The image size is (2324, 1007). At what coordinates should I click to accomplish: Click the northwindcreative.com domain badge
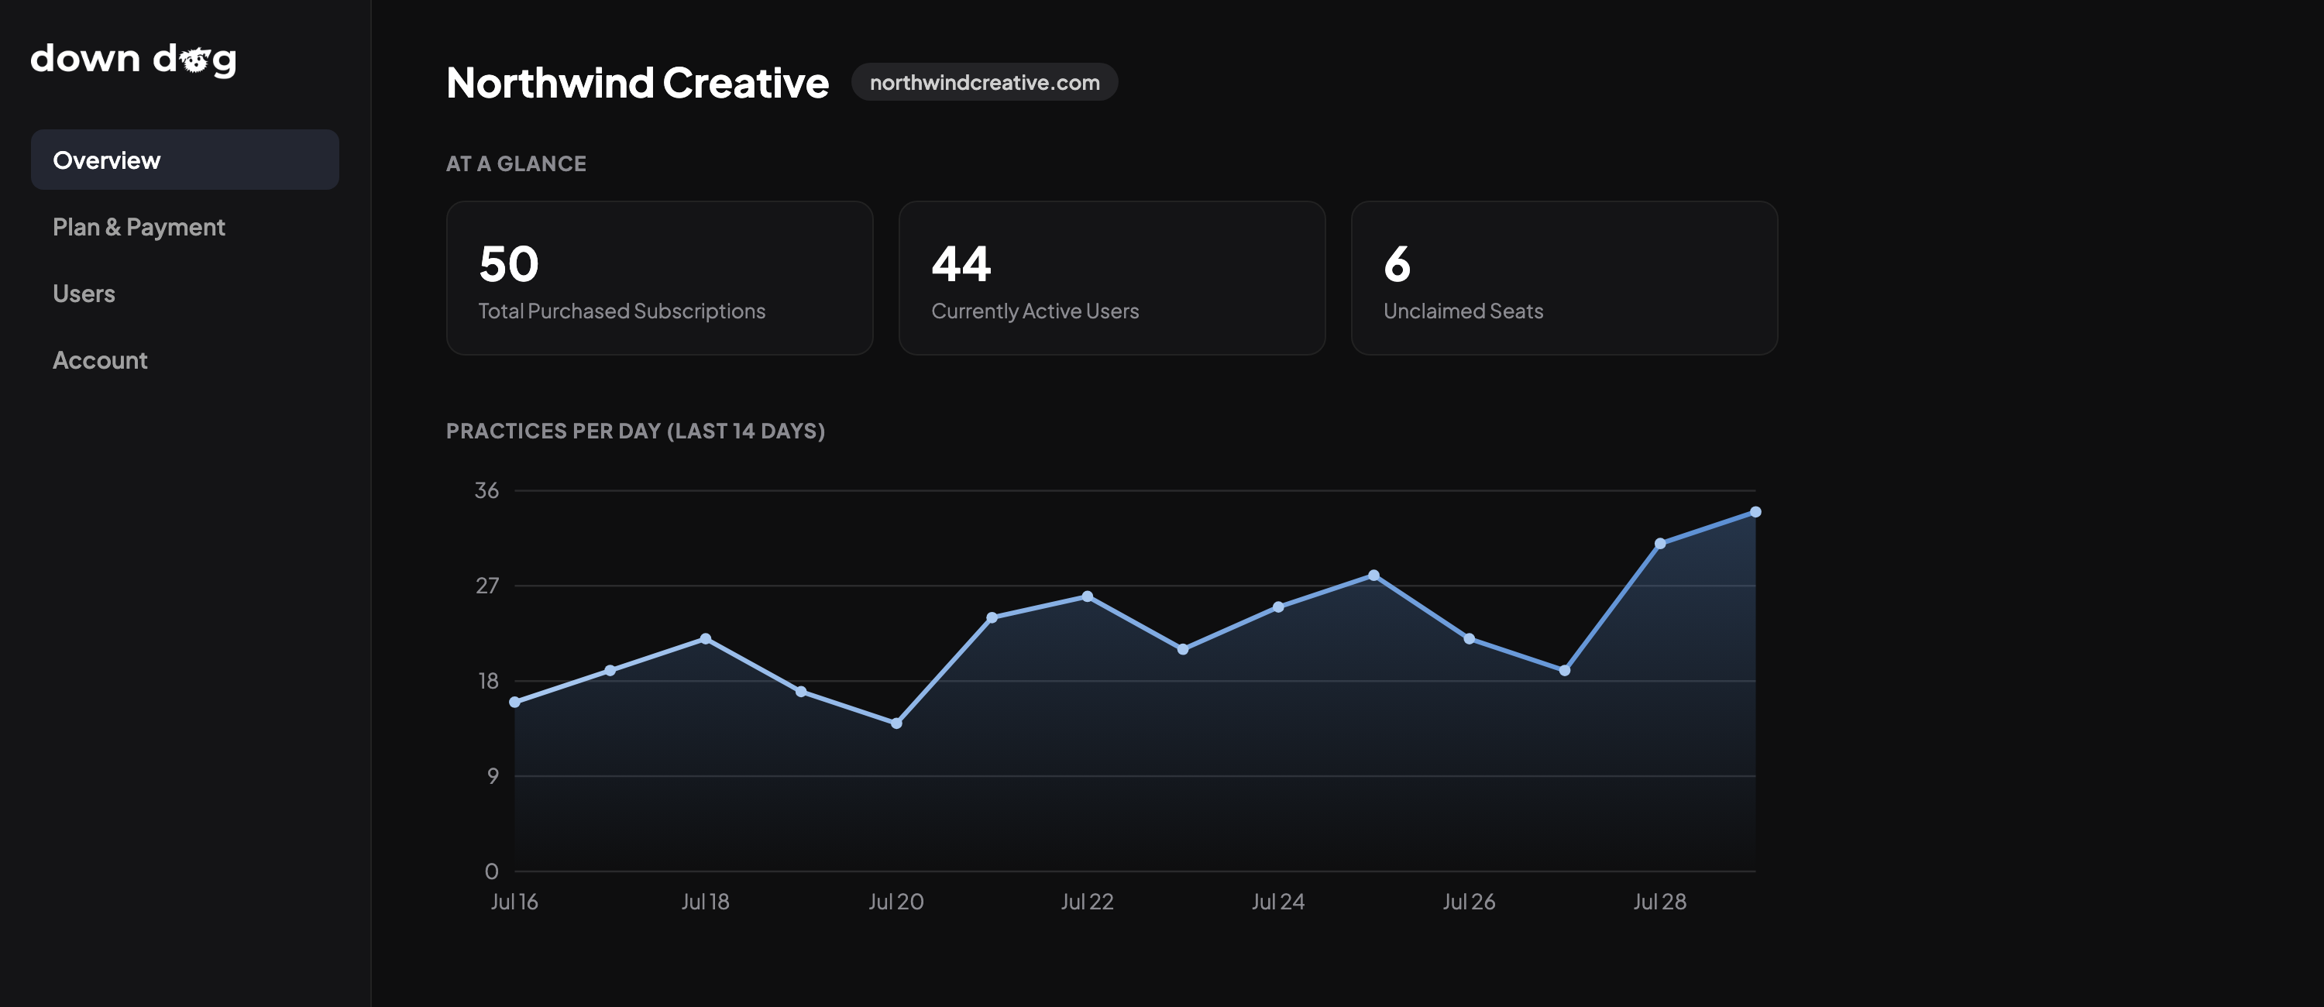[985, 82]
